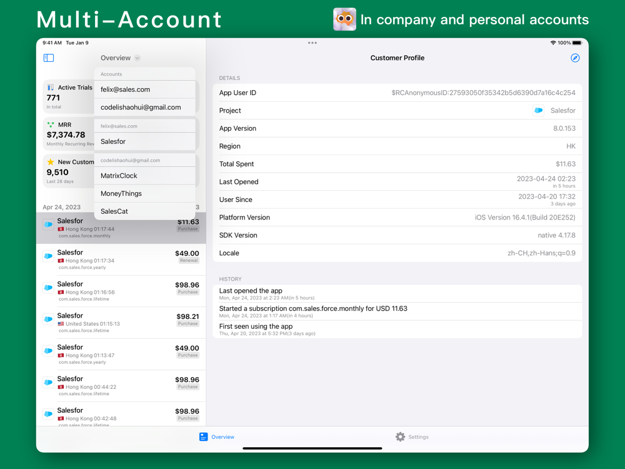
Task: Choose SalesCat from the project menu
Action: [145, 211]
